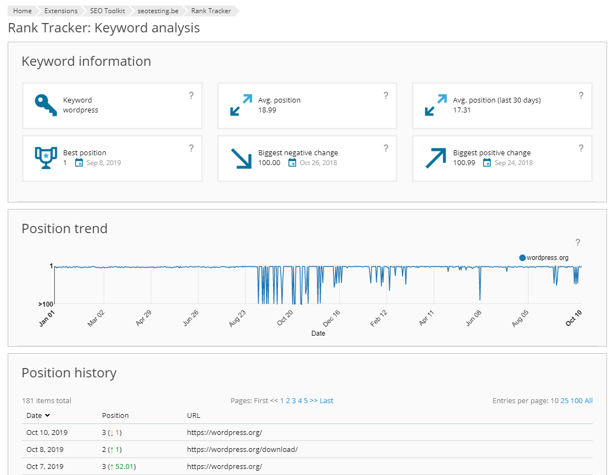
Task: Toggle wordpress.org series in chart legend
Action: point(544,258)
